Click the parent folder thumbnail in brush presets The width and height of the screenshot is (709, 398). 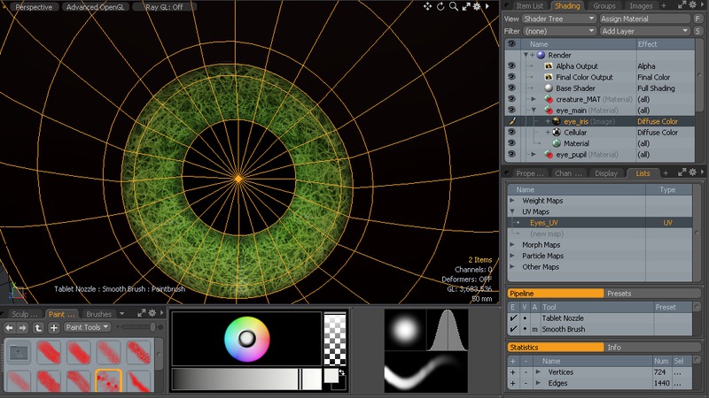point(18,353)
